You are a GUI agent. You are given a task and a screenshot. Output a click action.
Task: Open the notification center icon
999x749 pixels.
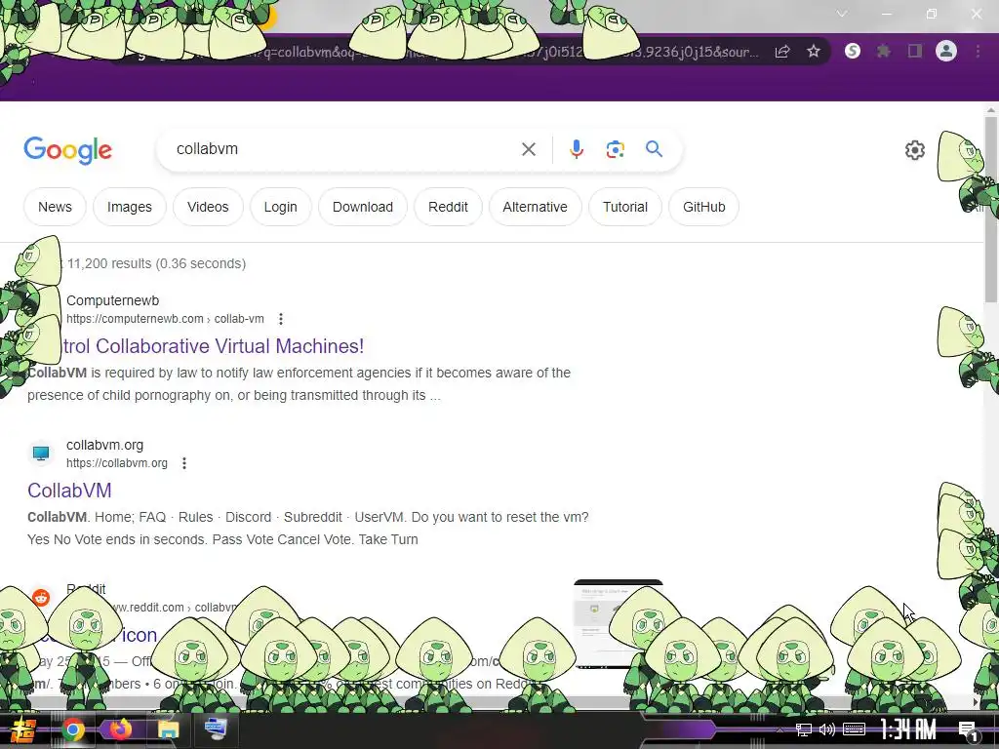968,729
